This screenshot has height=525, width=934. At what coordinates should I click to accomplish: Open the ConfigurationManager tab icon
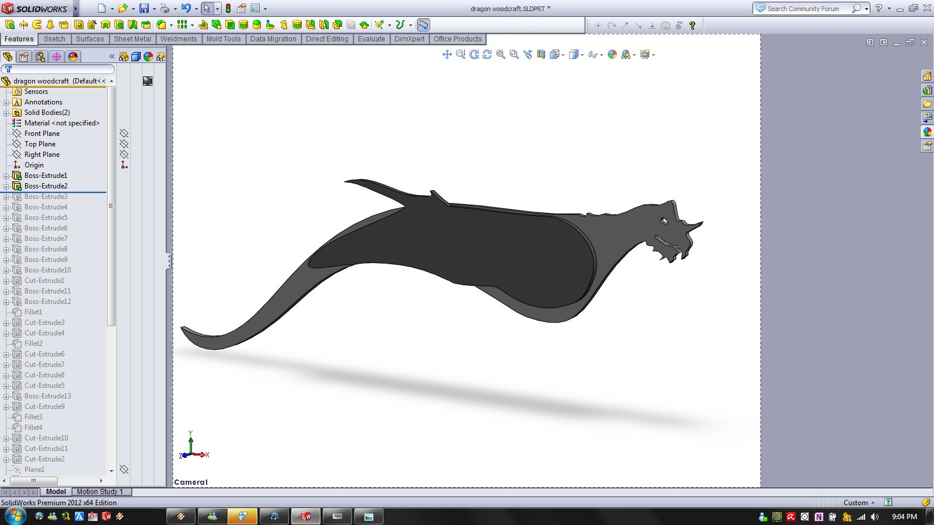pyautogui.click(x=40, y=57)
